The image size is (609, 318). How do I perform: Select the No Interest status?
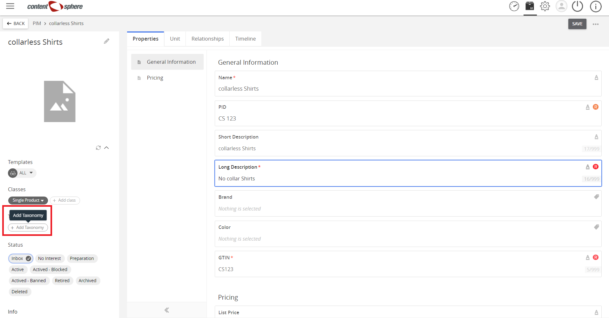pos(50,258)
